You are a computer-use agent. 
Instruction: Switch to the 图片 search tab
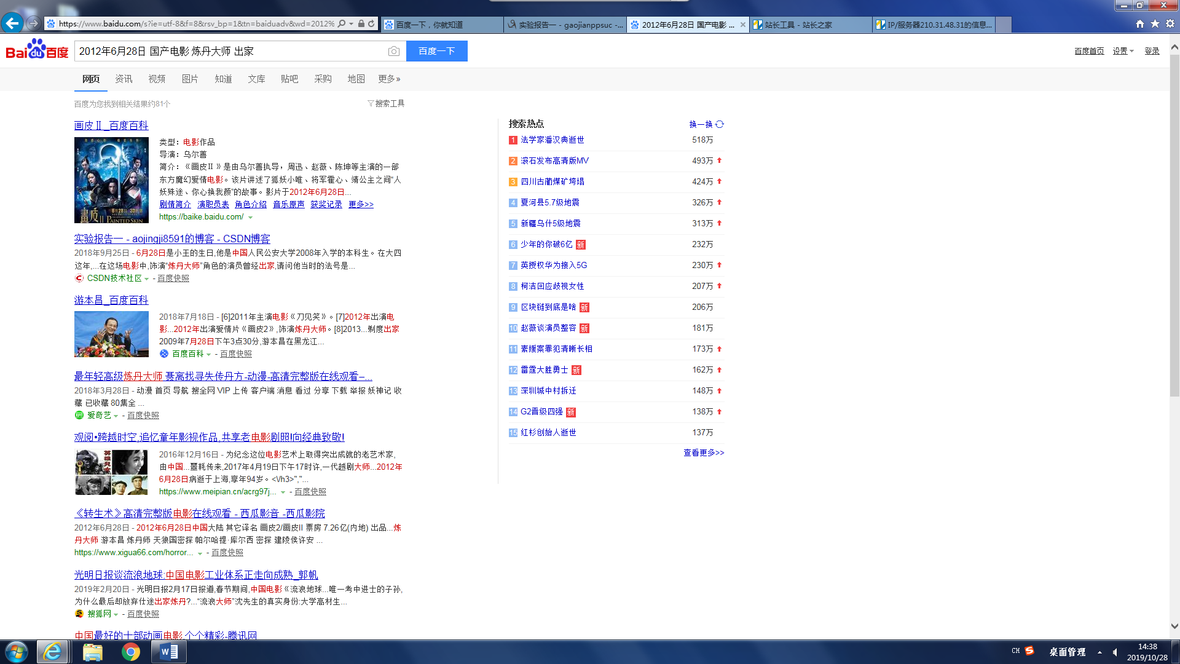pyautogui.click(x=190, y=79)
